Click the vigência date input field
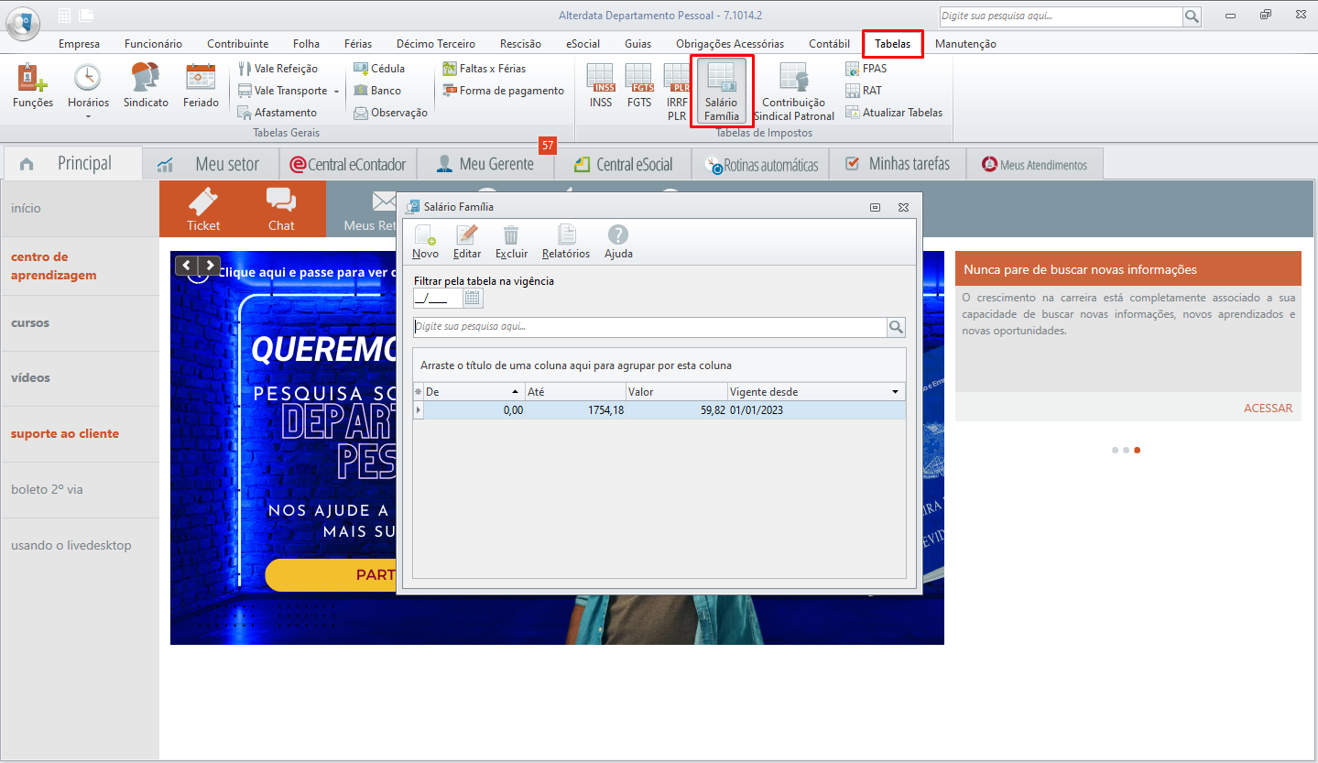The image size is (1318, 763). pyautogui.click(x=438, y=298)
